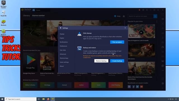Open State of Survival zombie apocalypse thumbnail
Image resolution: width=179 pixels, height=101 pixels.
point(141,69)
